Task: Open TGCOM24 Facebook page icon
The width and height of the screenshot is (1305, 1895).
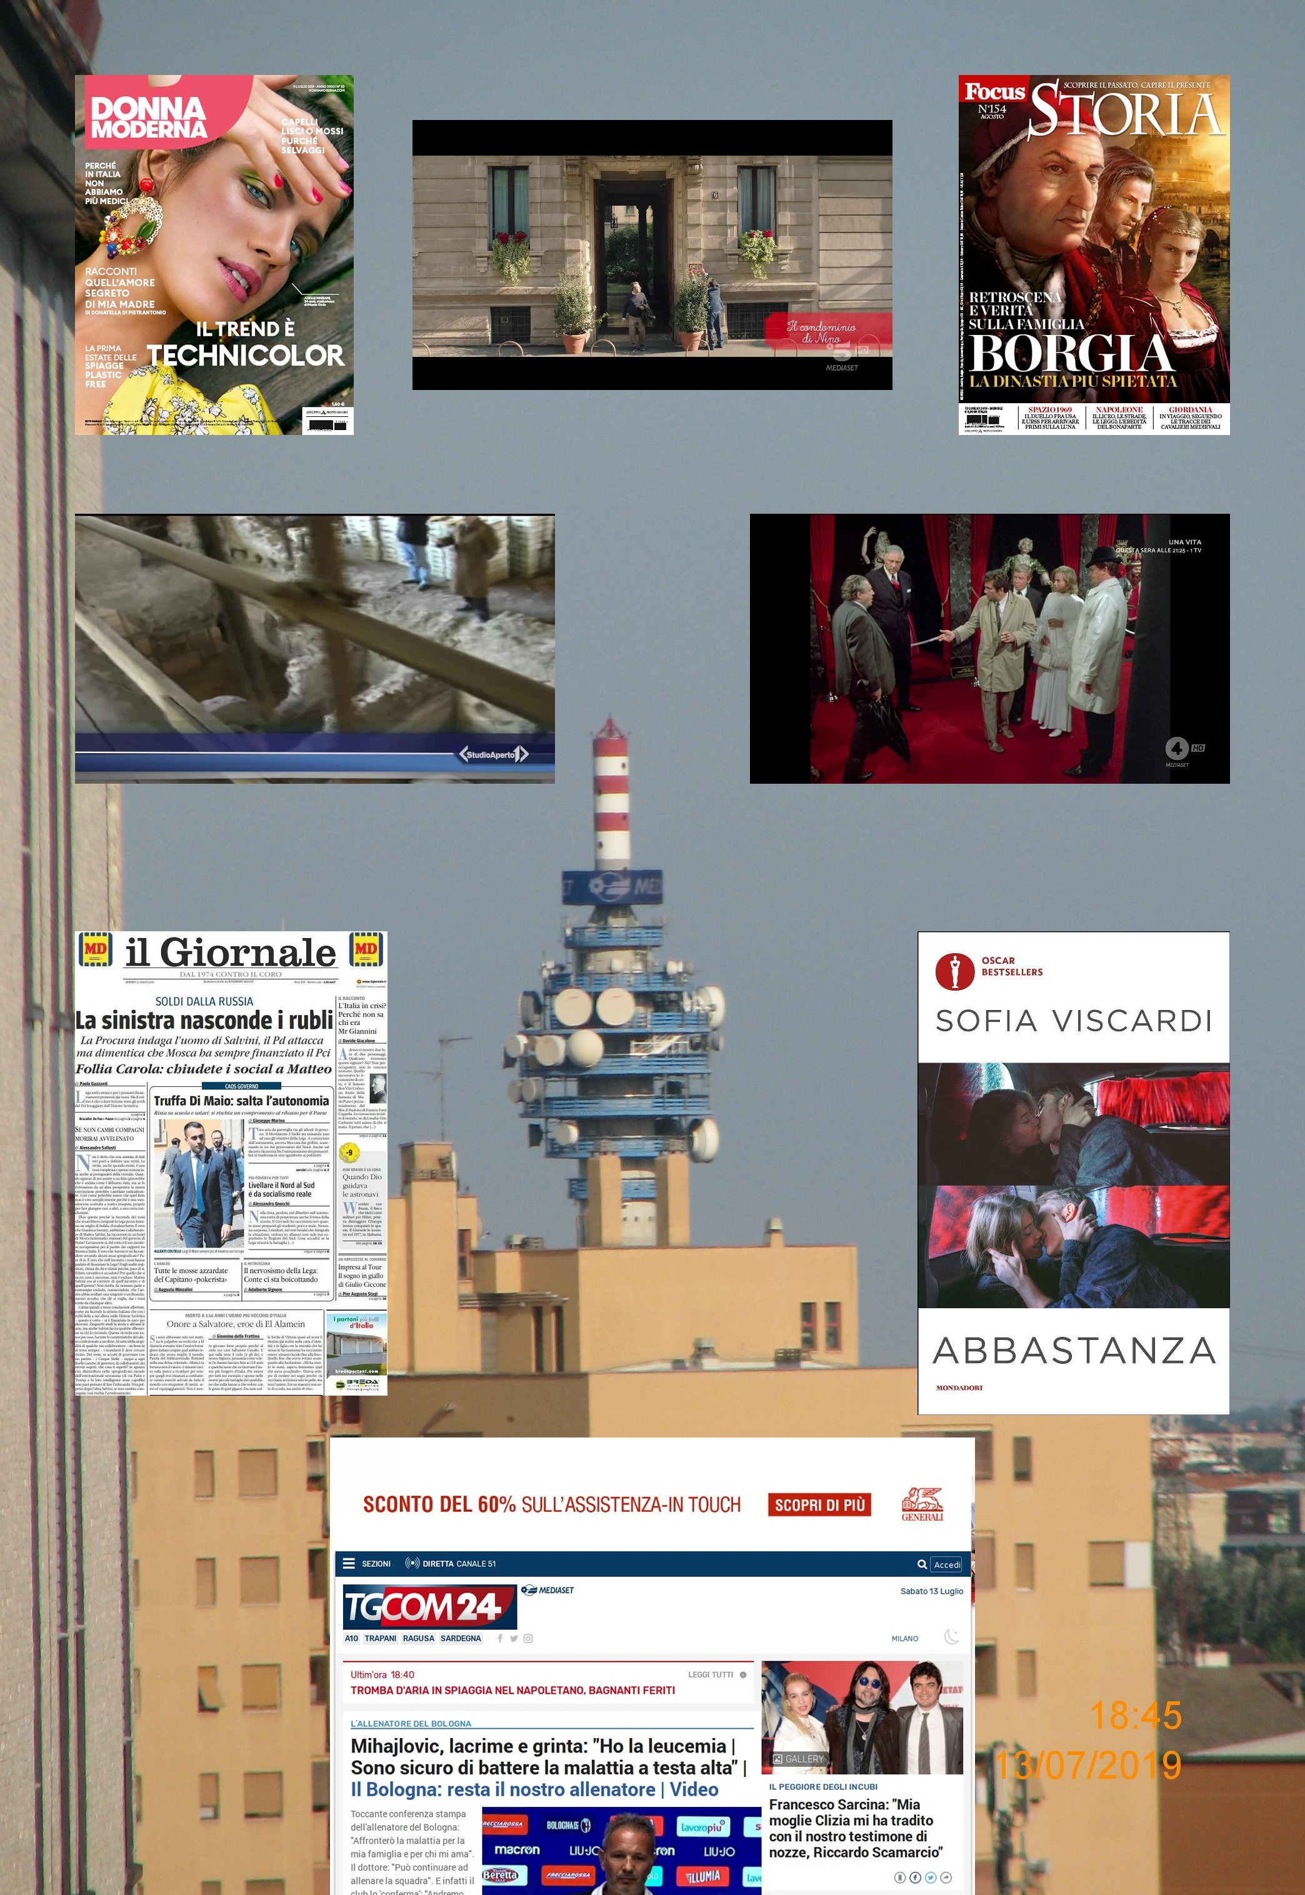Action: (x=499, y=1638)
